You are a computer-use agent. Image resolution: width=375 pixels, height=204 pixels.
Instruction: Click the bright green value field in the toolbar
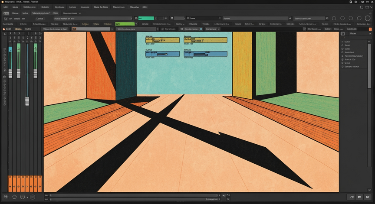(x=125, y=24)
